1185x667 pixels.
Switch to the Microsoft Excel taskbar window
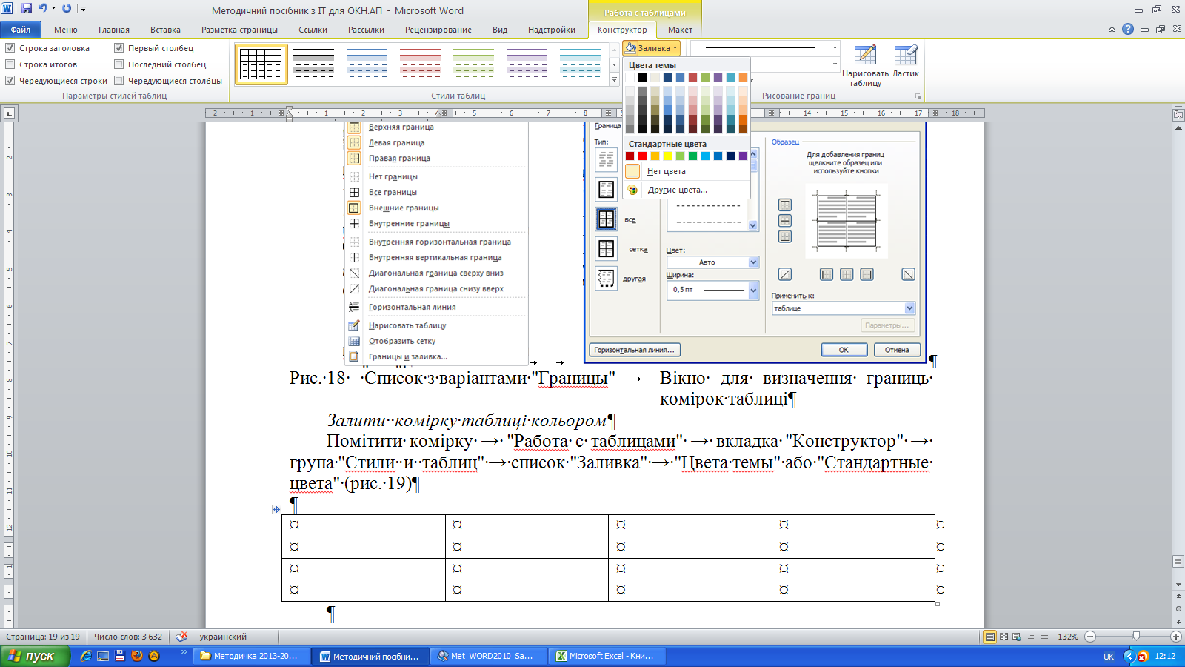tap(607, 656)
